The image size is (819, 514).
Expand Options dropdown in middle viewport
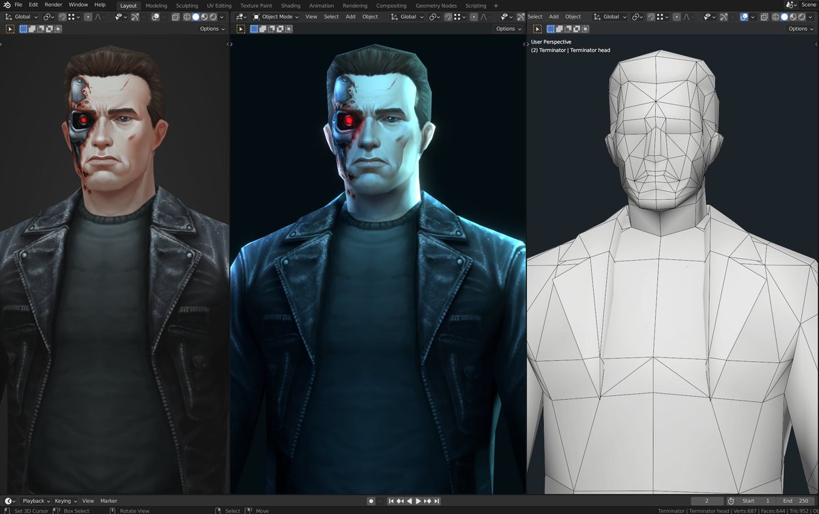point(508,29)
